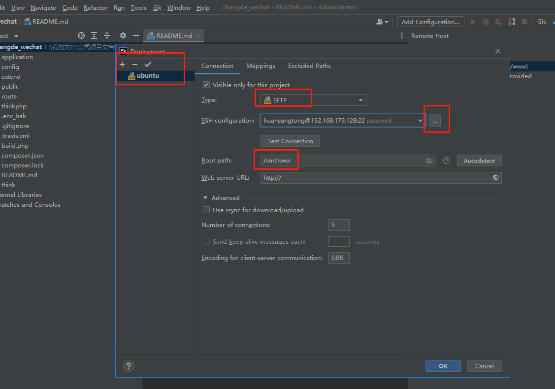Mark ubuntu server as default with checkmark icon

coord(148,65)
